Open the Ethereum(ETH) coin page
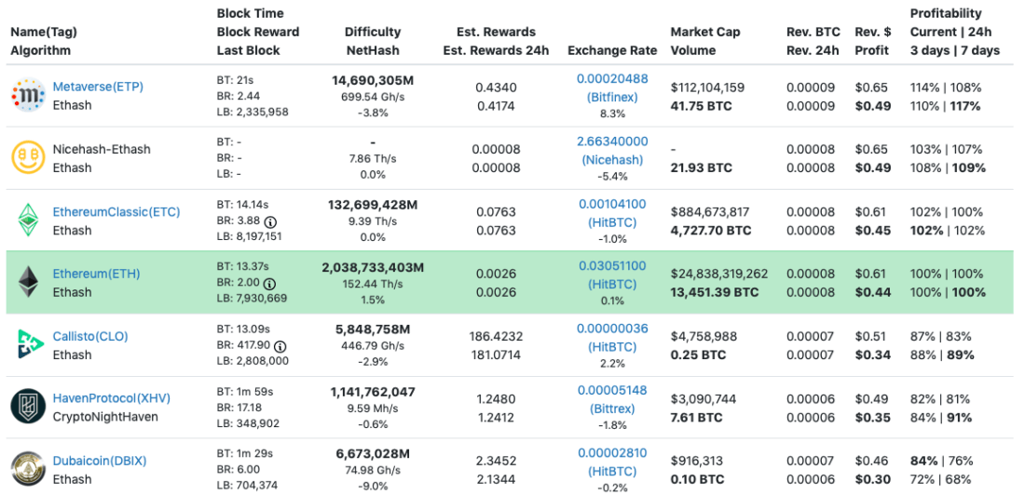1025x496 pixels. coord(96,274)
